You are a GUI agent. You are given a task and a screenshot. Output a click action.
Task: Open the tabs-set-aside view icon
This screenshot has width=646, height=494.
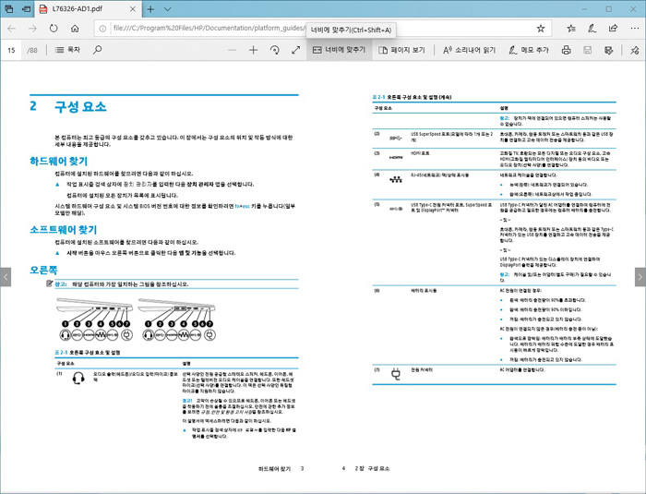click(x=8, y=8)
